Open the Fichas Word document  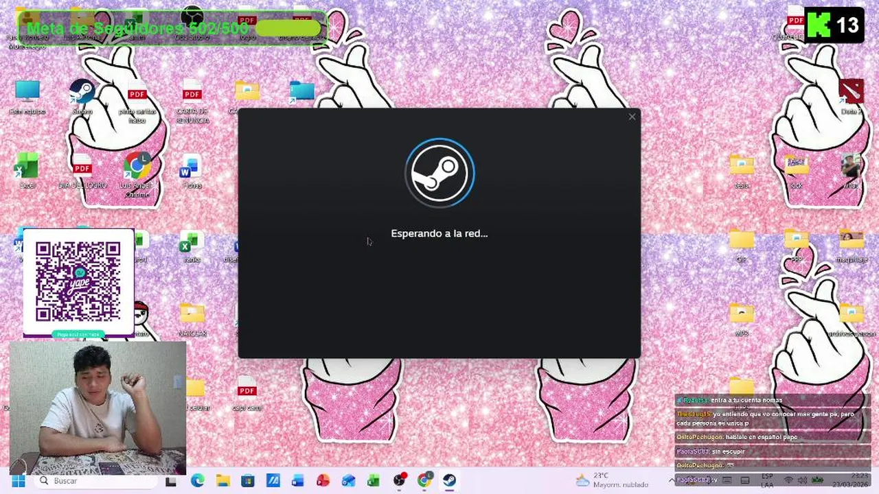click(x=192, y=172)
